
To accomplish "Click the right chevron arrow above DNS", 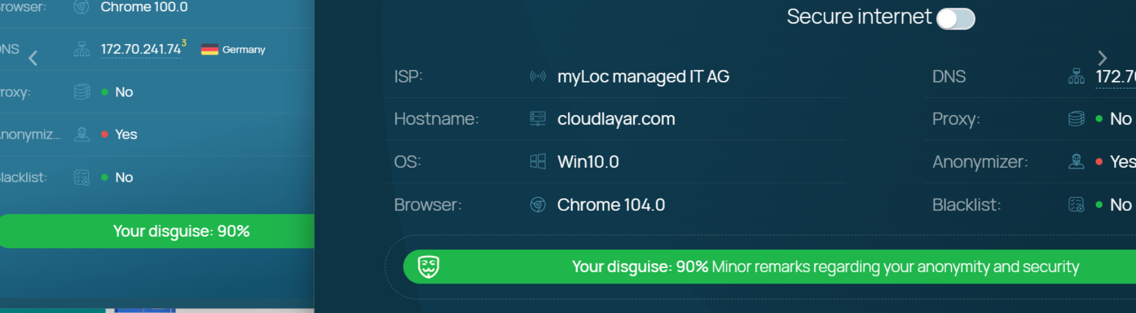I will [x=1102, y=58].
